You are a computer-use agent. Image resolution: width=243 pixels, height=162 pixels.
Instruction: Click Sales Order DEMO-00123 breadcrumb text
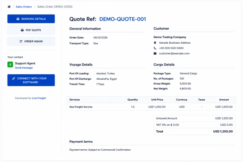coord(55,7)
